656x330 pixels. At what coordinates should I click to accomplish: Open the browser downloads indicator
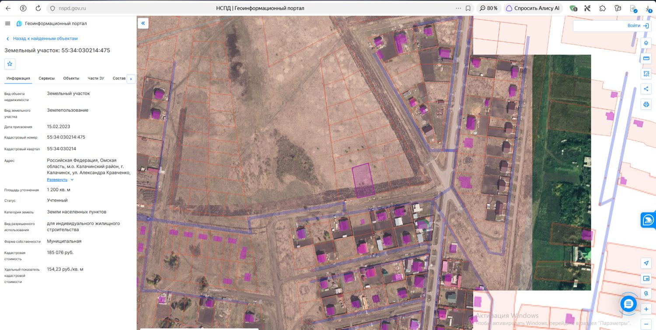click(x=649, y=8)
